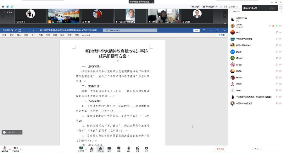This screenshot has width=283, height=153.
Task: Click the fullscreen icon in meeting header
Action: pos(221,7)
